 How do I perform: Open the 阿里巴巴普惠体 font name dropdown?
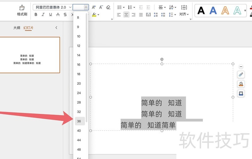pos(70,7)
